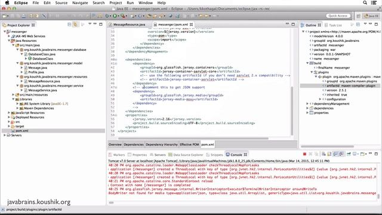Open the Project Explorer view menu dropdown
This screenshot has height=215, width=382.
click(90, 24)
